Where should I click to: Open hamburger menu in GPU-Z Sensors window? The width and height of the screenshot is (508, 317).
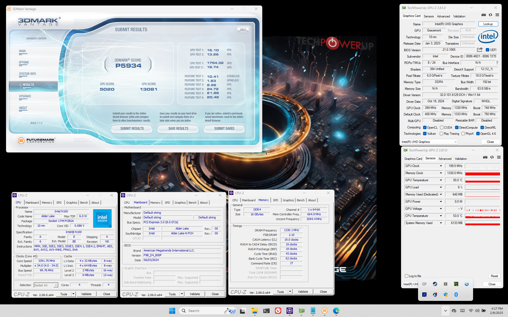click(499, 157)
